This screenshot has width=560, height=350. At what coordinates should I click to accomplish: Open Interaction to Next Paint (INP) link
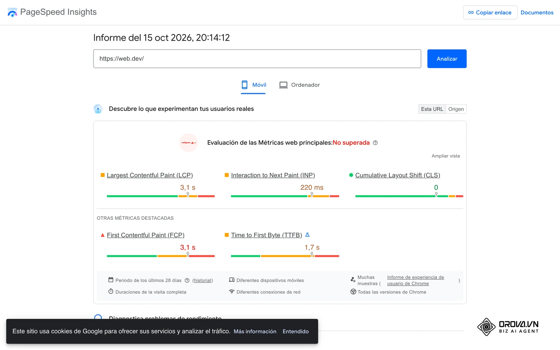pyautogui.click(x=273, y=175)
